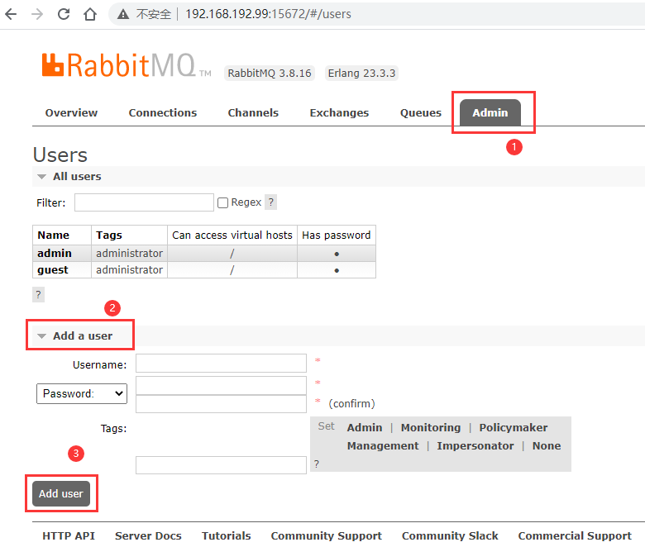The image size is (645, 547).
Task: Sort users by the Name column header
Action: (54, 235)
